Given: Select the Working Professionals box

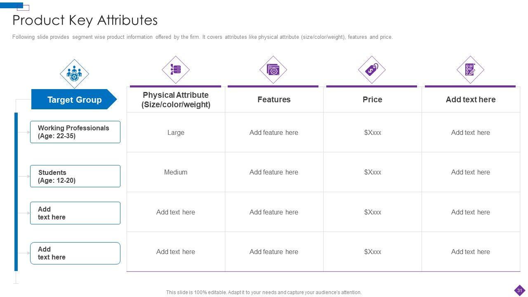Looking at the screenshot, I should pos(75,132).
